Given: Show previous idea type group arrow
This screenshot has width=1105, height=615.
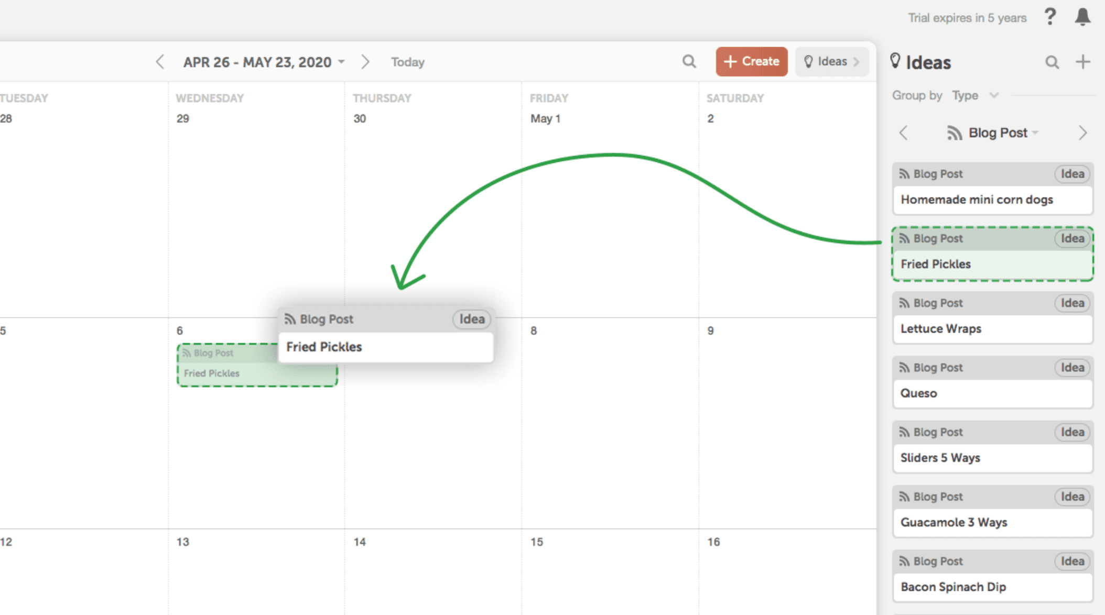Looking at the screenshot, I should pos(903,133).
